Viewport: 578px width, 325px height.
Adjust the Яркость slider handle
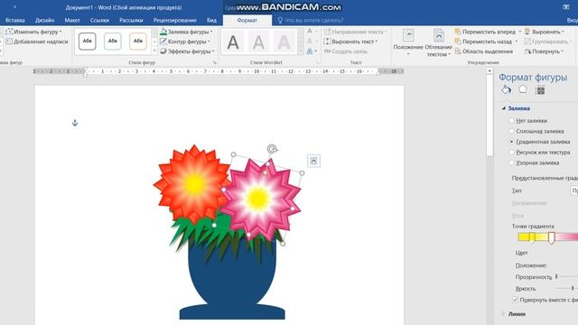(573, 288)
